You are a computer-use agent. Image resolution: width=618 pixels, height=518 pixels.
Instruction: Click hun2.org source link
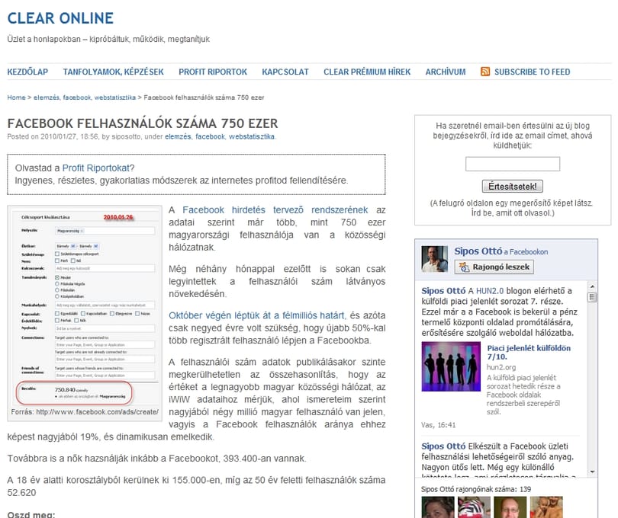501,367
